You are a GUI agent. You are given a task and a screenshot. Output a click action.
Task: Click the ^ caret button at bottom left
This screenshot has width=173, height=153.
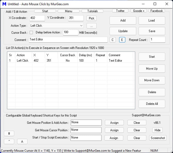coord(9,141)
